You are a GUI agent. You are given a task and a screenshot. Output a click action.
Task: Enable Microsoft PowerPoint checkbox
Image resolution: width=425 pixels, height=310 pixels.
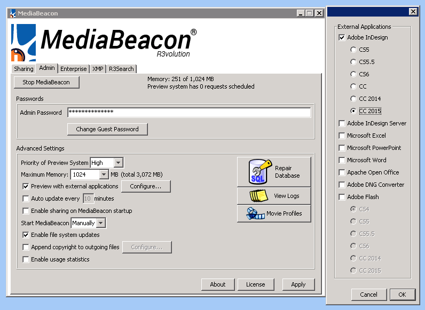[342, 148]
